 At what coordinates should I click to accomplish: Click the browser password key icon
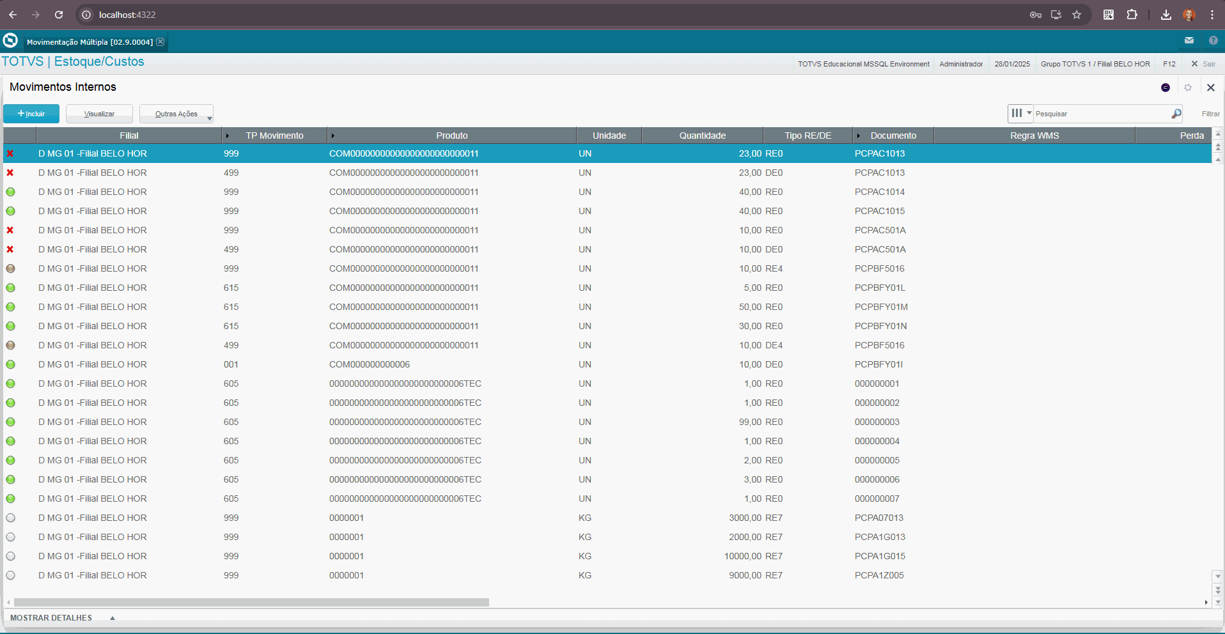pyautogui.click(x=1036, y=15)
